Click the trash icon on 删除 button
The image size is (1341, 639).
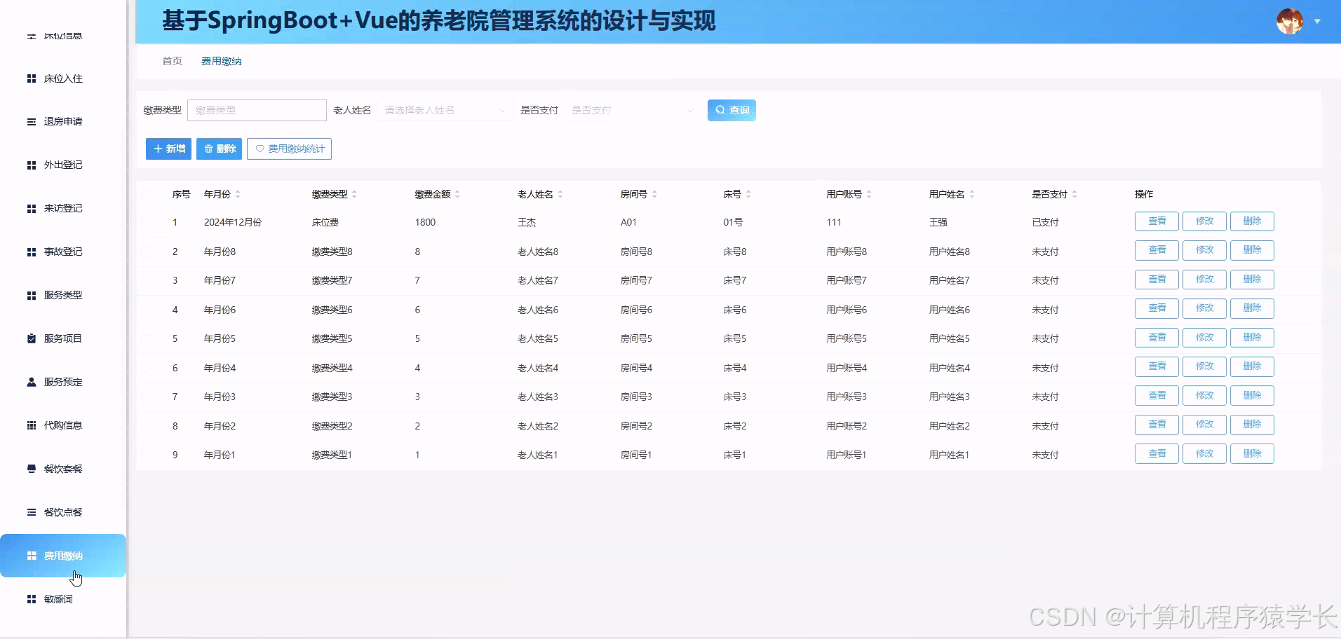(208, 149)
